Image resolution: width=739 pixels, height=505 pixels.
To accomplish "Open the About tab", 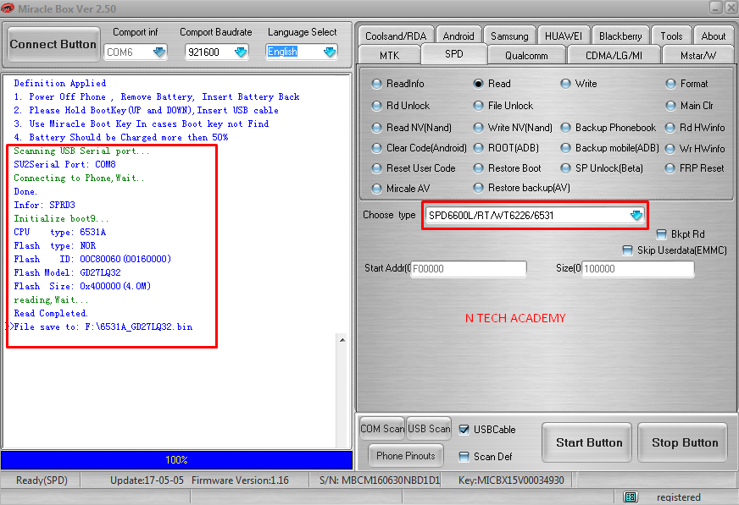I will [713, 36].
